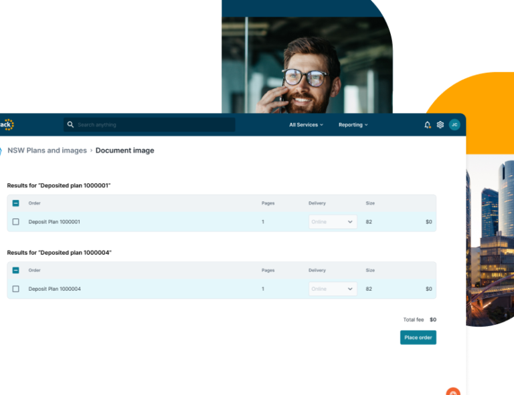Image resolution: width=514 pixels, height=395 pixels.
Task: Open the notifications bell
Action: click(x=427, y=125)
